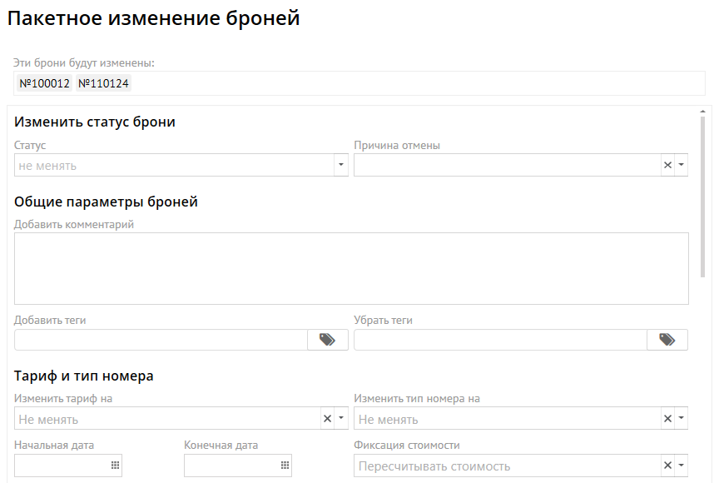
Task: Clear the cancellation reason field
Action: point(667,165)
